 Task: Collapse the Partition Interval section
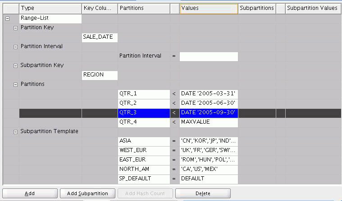16,47
